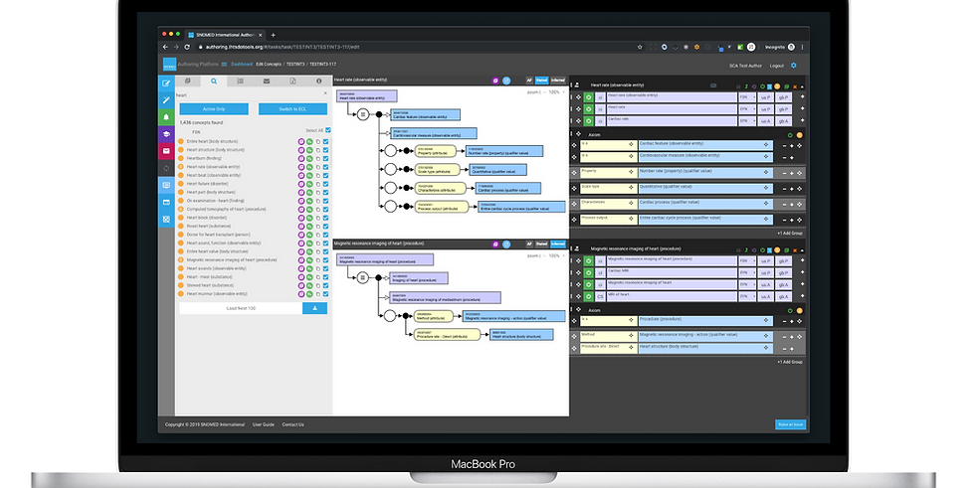Image resolution: width=968 pixels, height=488 pixels.
Task: Open SYN type dropdown for MRI of heart
Action: point(747,296)
